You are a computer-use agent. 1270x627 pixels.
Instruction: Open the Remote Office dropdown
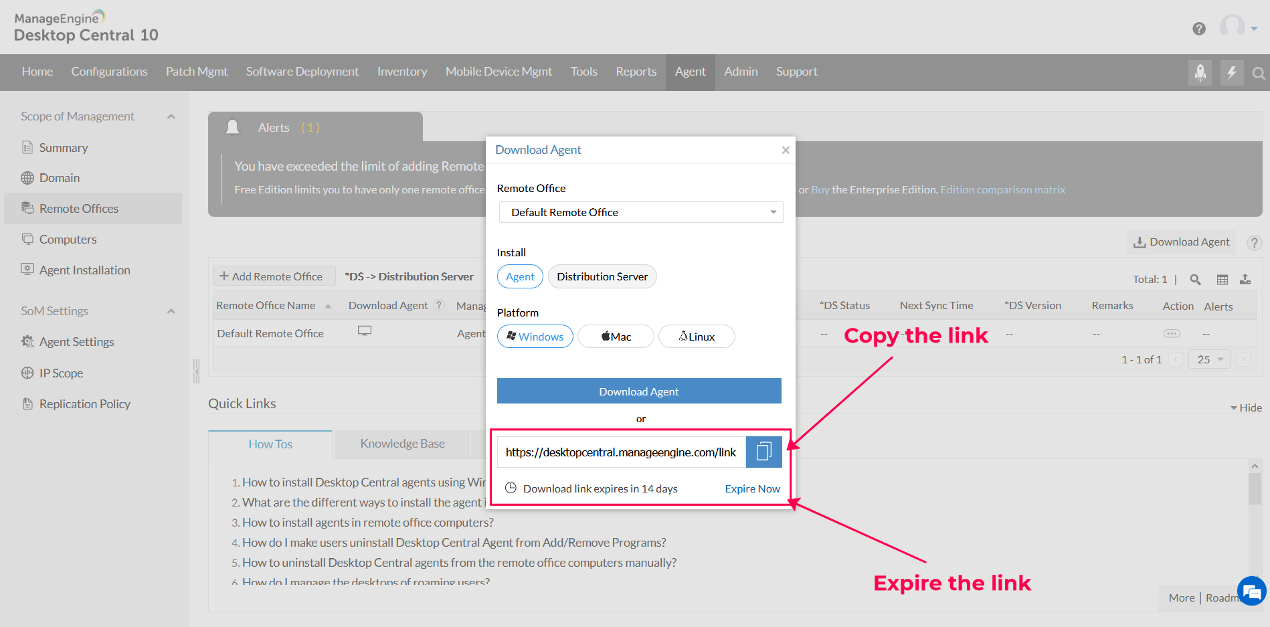coord(641,212)
